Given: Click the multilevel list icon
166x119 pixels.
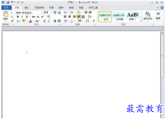Looking at the screenshot, I should 78,12.
